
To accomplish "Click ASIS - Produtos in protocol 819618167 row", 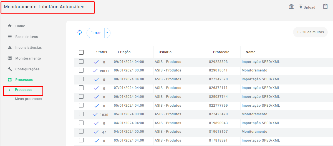I will [168, 132].
